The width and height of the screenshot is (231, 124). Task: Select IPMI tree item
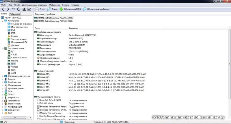coord(12,33)
